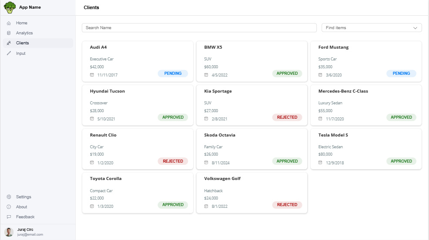Open the Clients menu item
The width and height of the screenshot is (429, 240).
23,43
